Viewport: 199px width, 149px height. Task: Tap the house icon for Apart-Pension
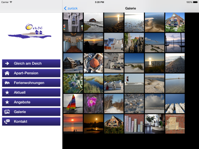(x=7, y=73)
